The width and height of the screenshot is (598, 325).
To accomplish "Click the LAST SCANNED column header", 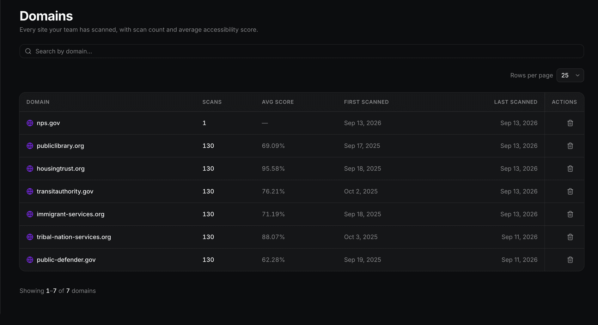I will pos(516,102).
